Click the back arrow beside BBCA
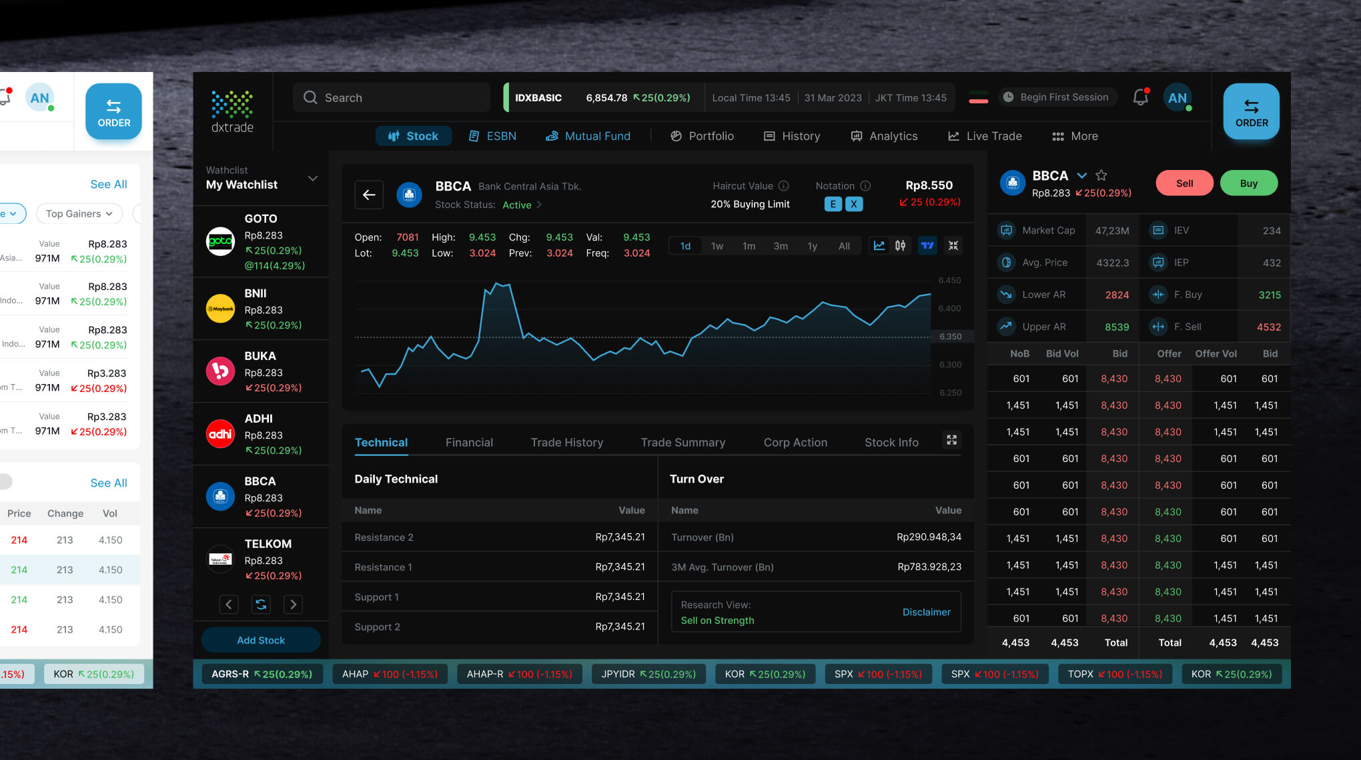 click(x=369, y=195)
